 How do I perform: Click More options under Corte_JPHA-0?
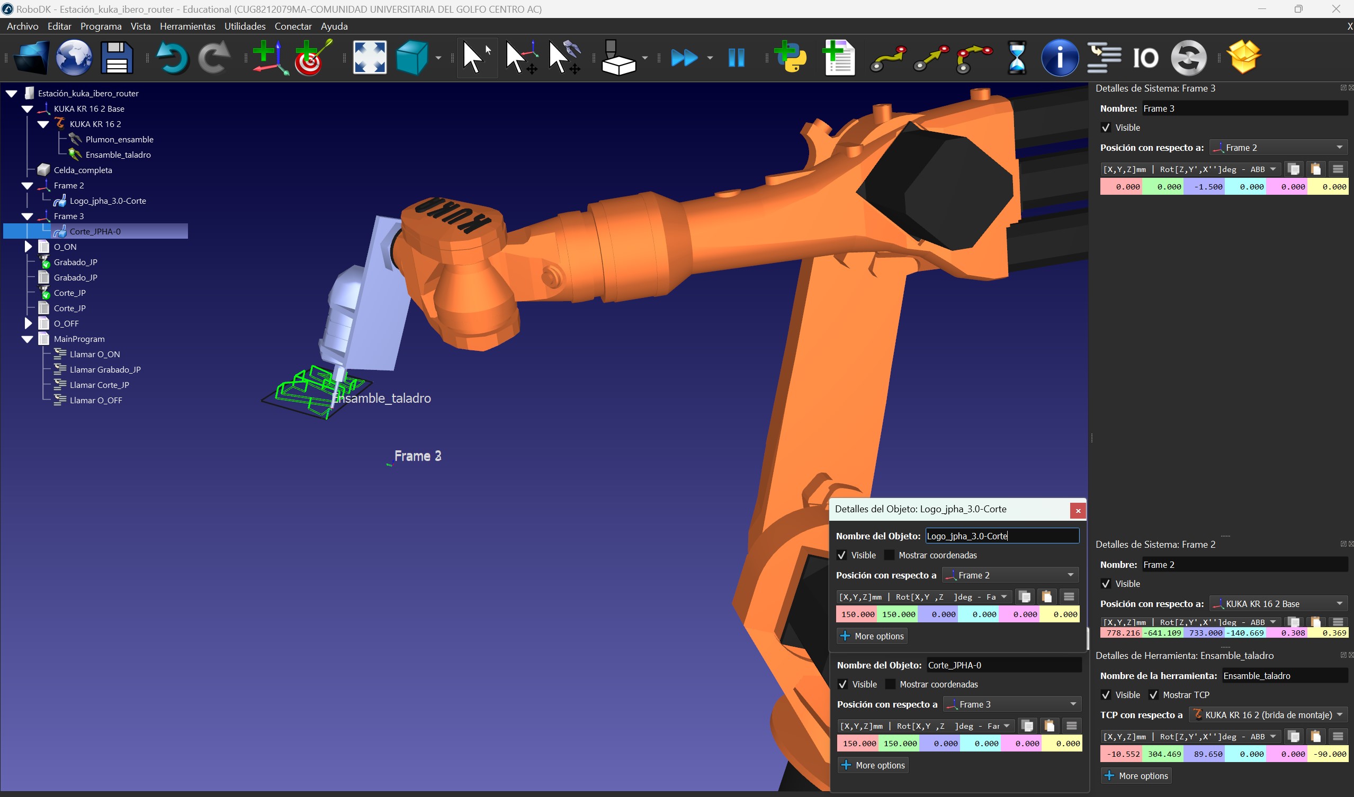coord(873,765)
